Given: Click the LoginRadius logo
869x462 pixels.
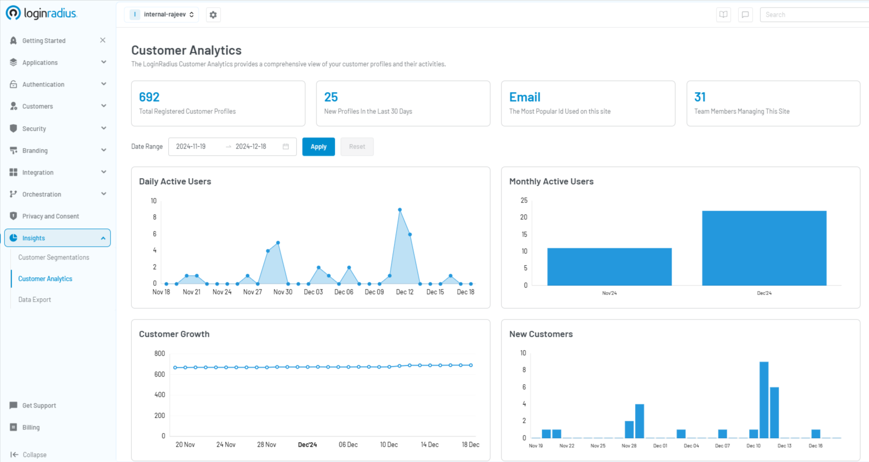Looking at the screenshot, I should coord(41,13).
